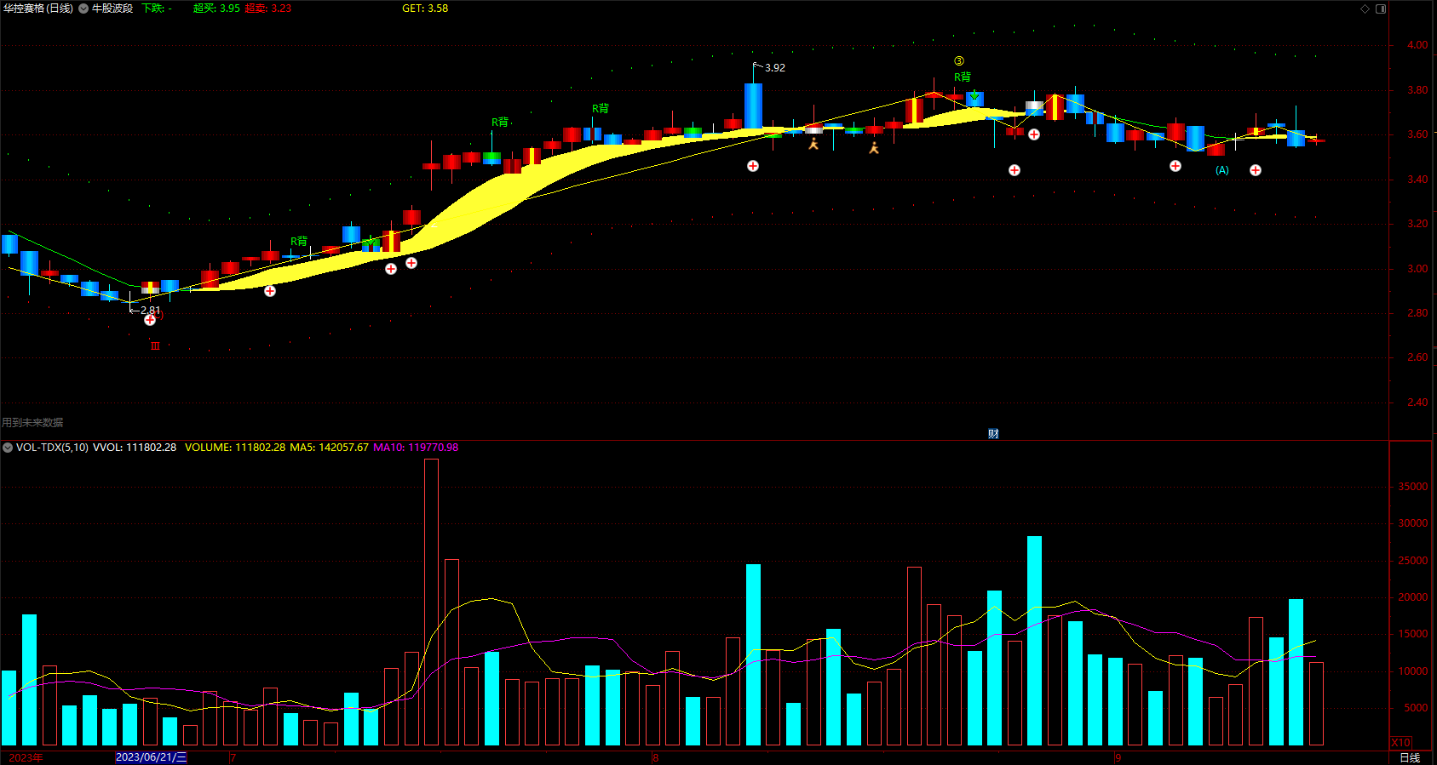The width and height of the screenshot is (1437, 765).
Task: Click the 超买: 3.95 indicator value
Action: tap(216, 9)
